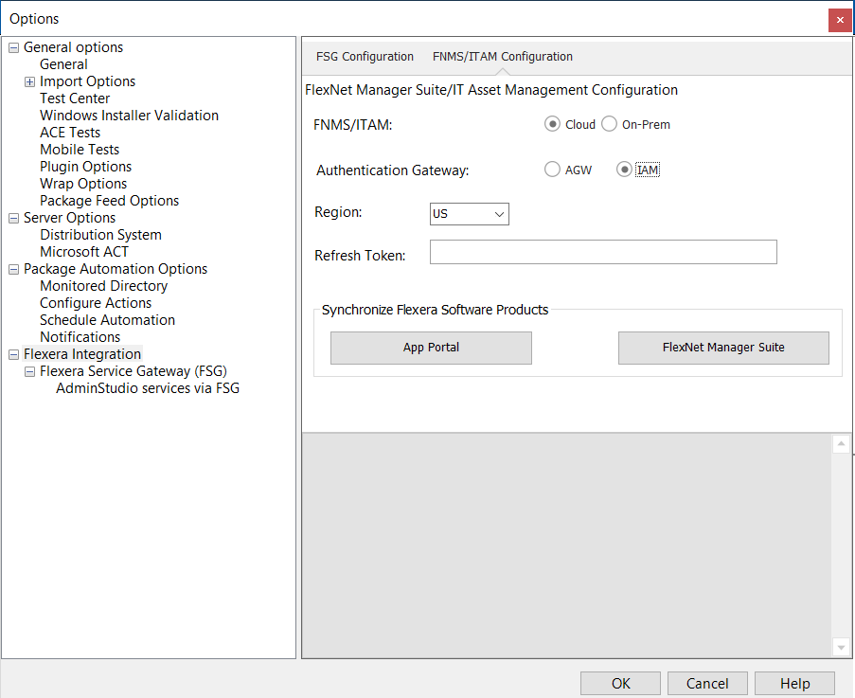Open Help for the Options dialog
The height and width of the screenshot is (698, 855).
click(794, 683)
